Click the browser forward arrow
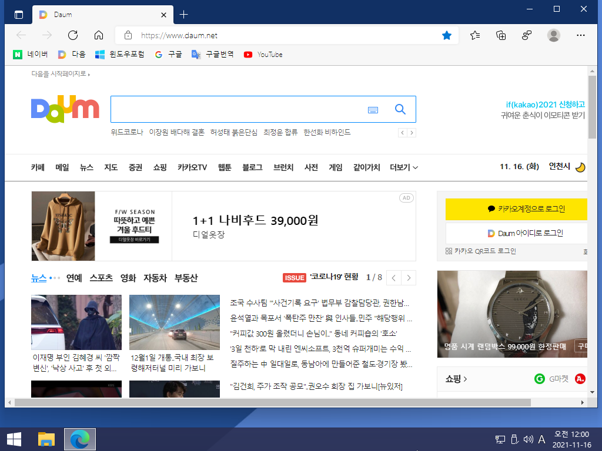This screenshot has height=451, width=602. [47, 35]
